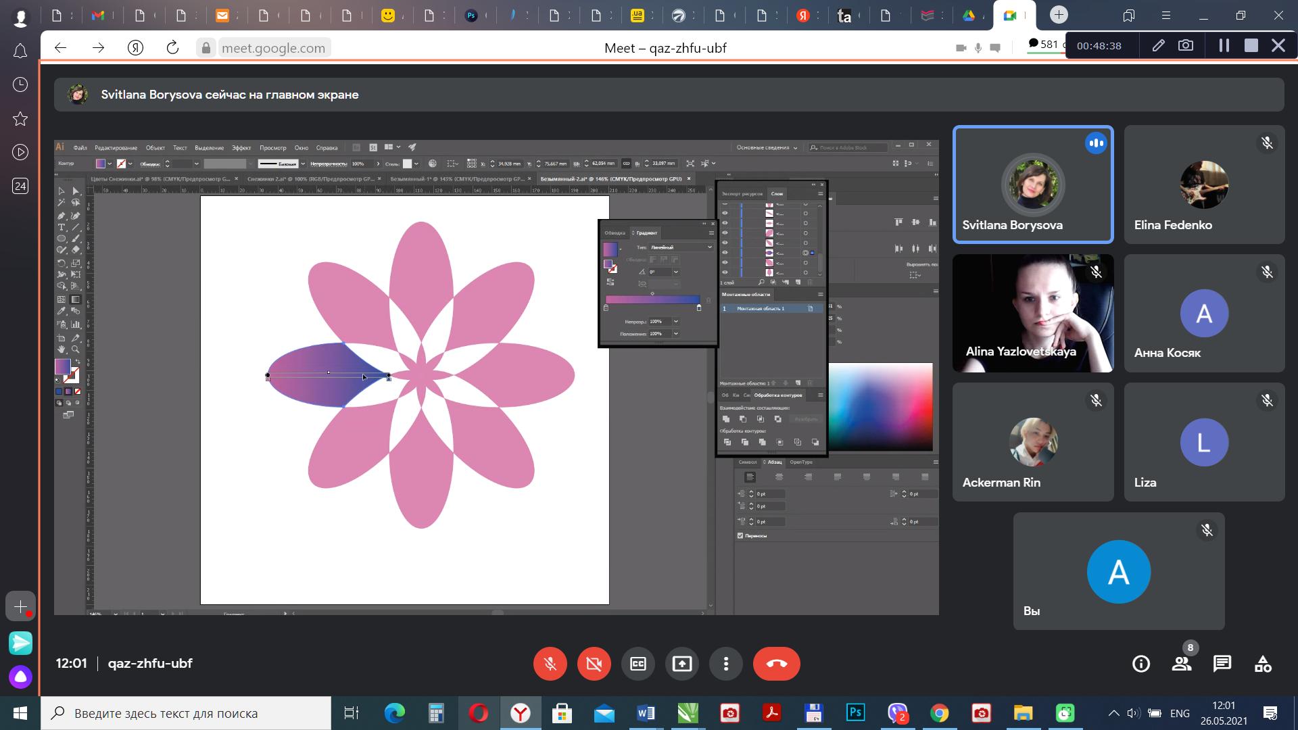This screenshot has width=1298, height=730.
Task: Click the fill gradient swatch in toolbar
Action: [x=62, y=366]
